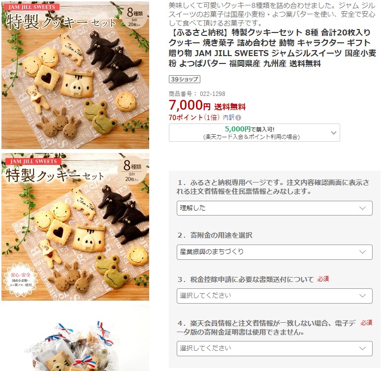The height and width of the screenshot is (371, 381).
Task: Click the 内訳 points breakdown link
Action: (x=228, y=118)
